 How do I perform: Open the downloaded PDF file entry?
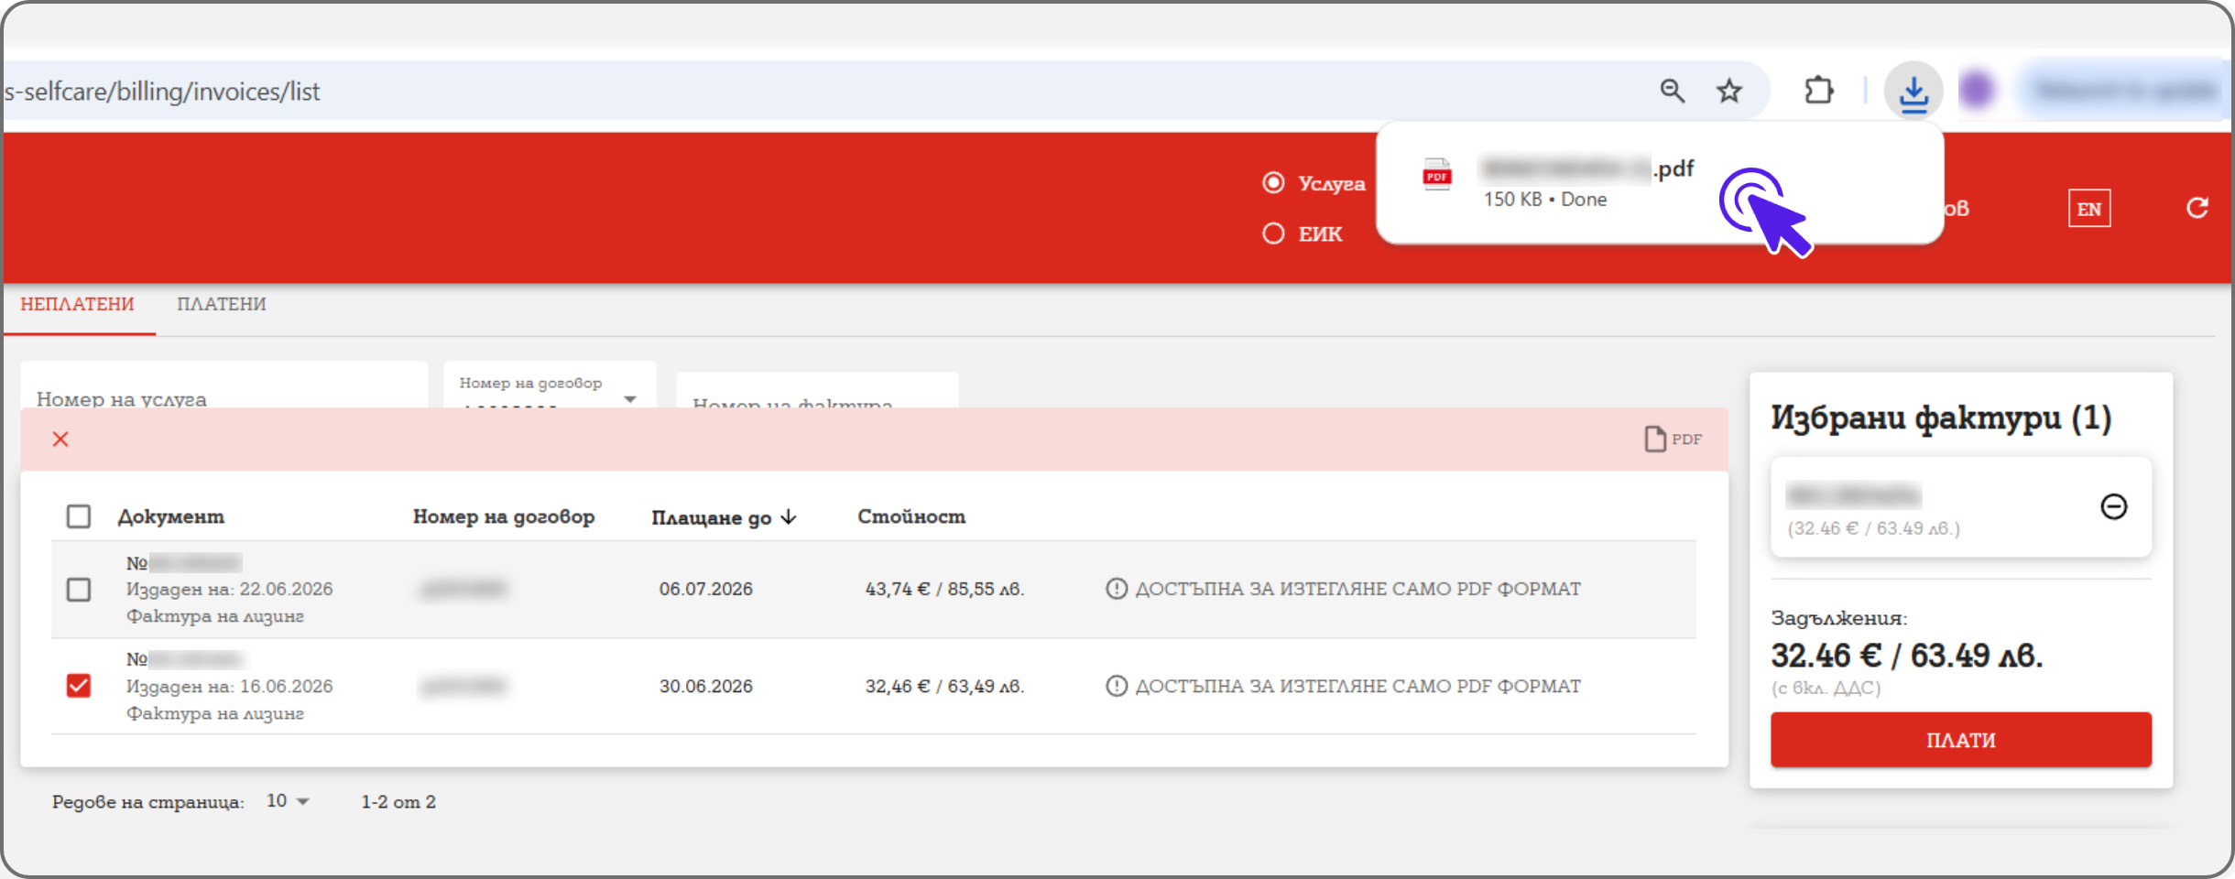point(1659,182)
